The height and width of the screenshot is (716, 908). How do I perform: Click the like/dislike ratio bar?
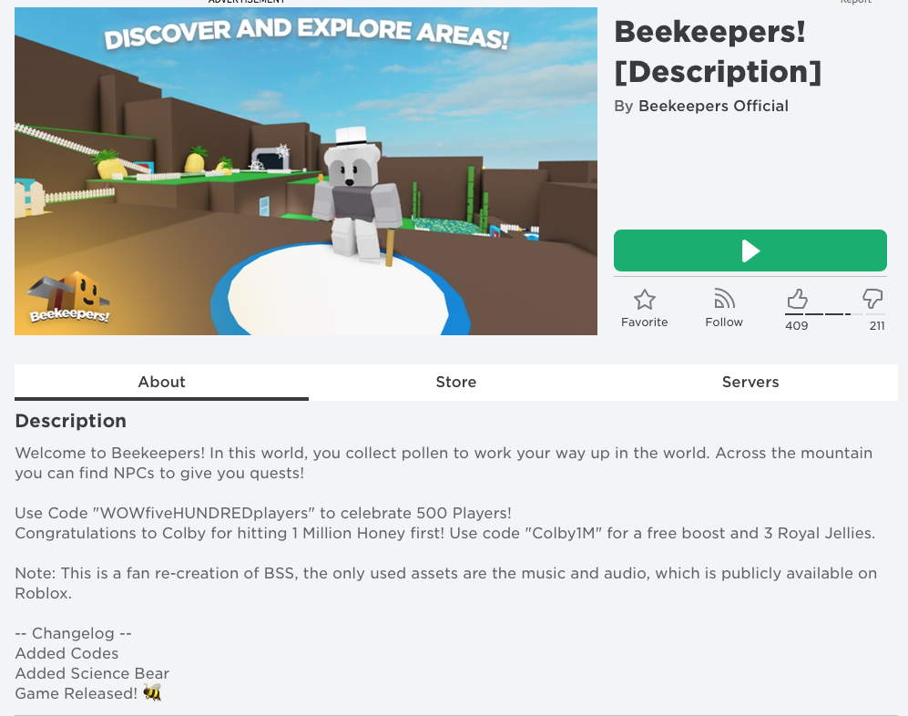pyautogui.click(x=834, y=314)
